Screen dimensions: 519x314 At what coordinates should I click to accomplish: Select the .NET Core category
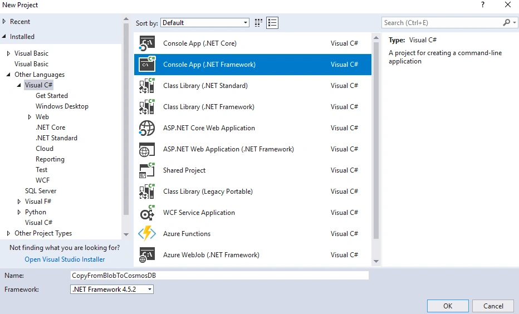(50, 127)
